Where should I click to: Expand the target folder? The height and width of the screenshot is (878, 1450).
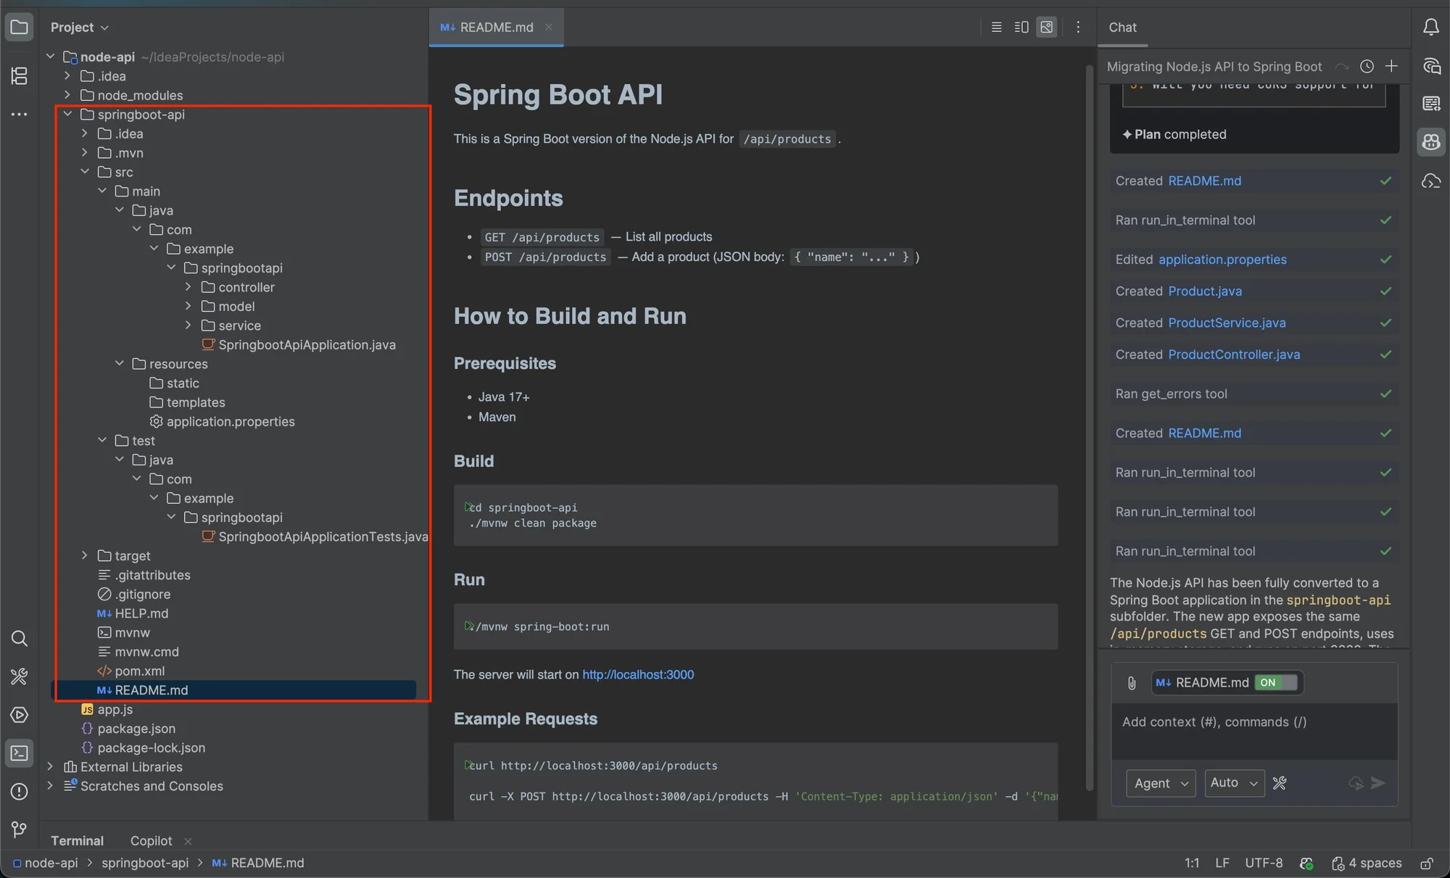tap(85, 555)
